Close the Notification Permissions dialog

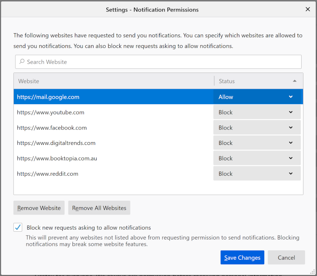tap(307, 9)
